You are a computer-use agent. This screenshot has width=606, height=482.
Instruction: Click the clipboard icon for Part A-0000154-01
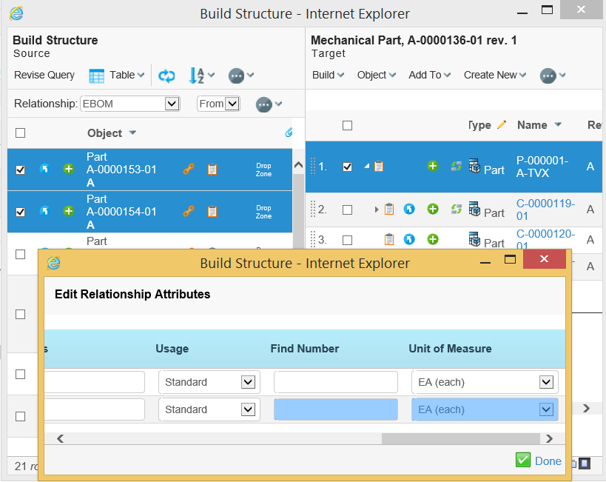[x=212, y=212]
